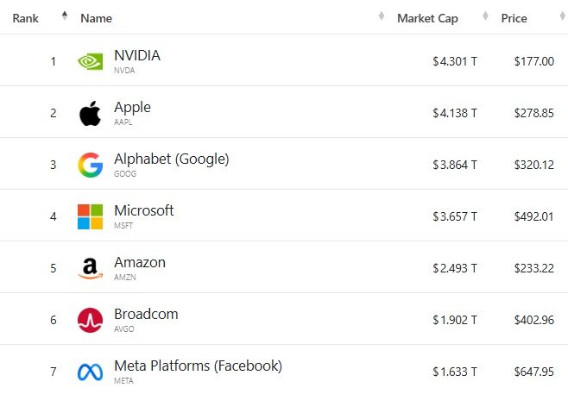Open the NVIDIA company name link
The width and height of the screenshot is (568, 394).
(137, 56)
